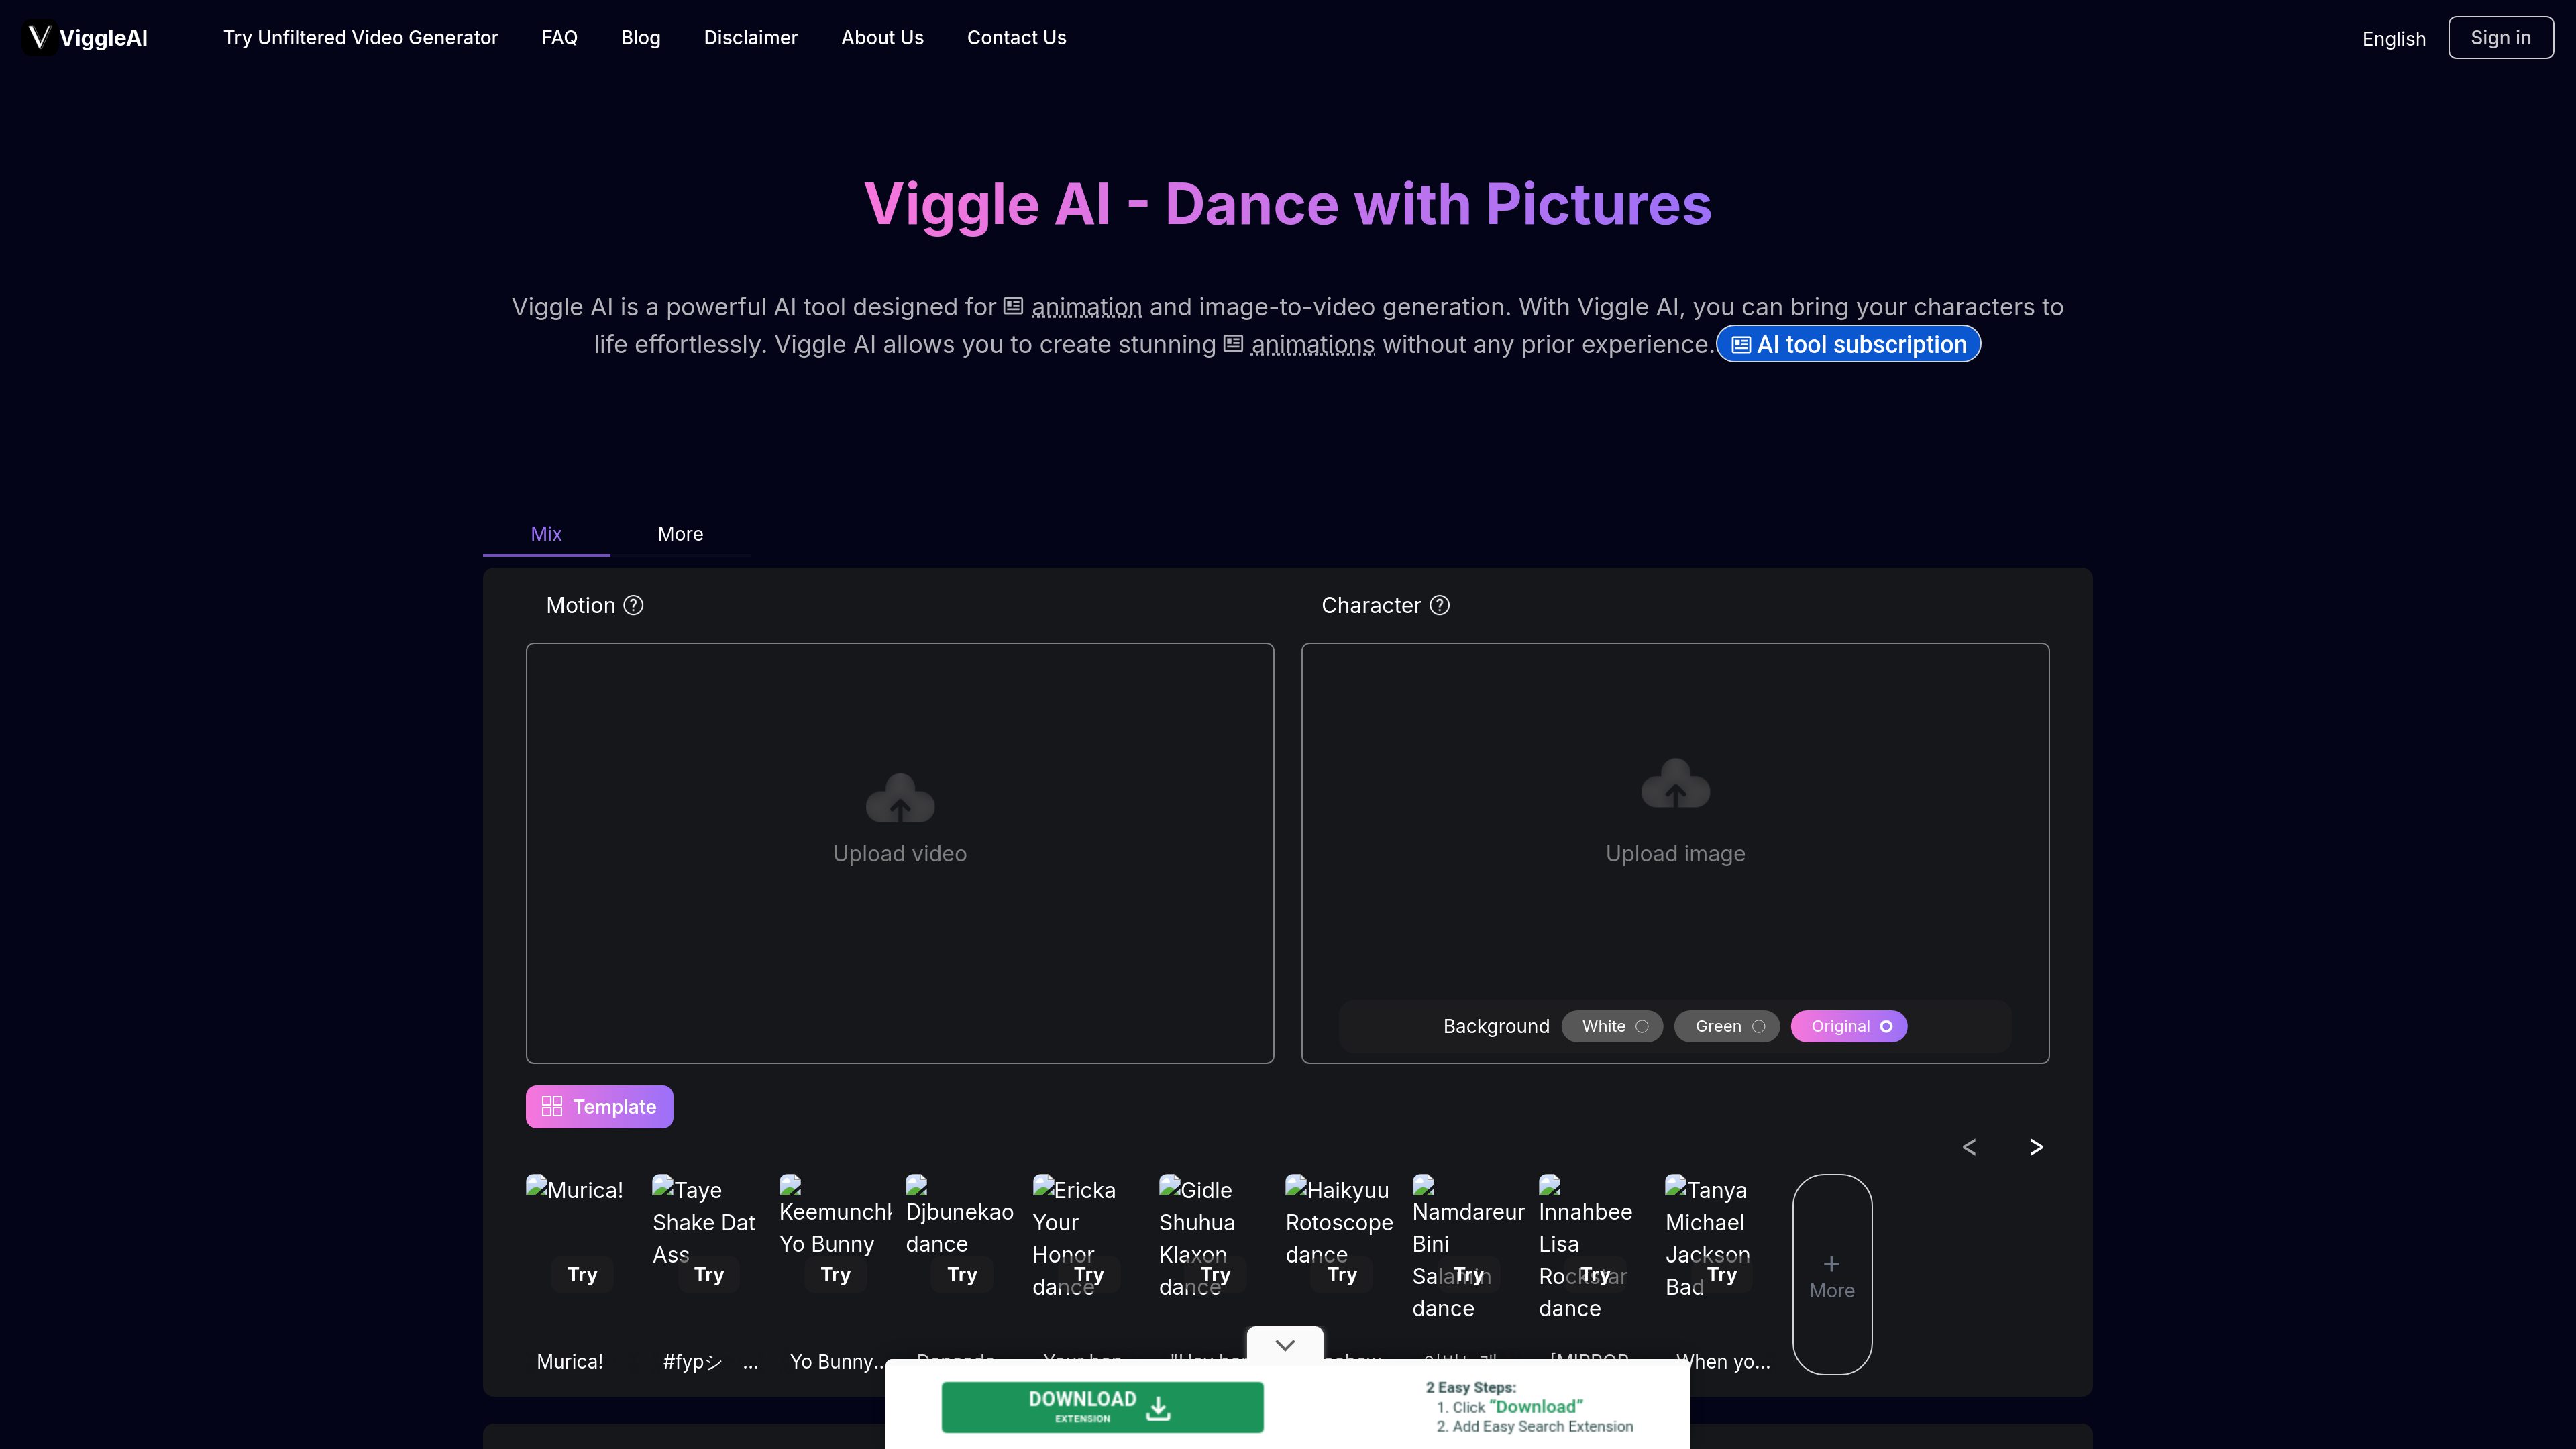This screenshot has height=1449, width=2576.
Task: Open the Disclaimer page
Action: click(x=750, y=37)
